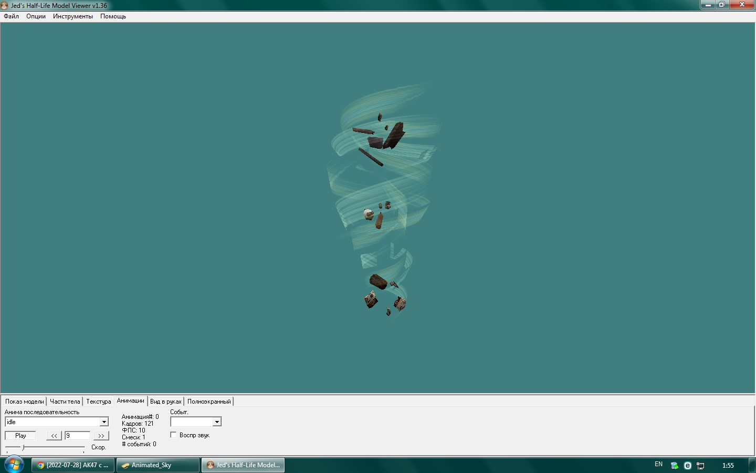Open the Windows Start button
The width and height of the screenshot is (756, 473).
[14, 465]
